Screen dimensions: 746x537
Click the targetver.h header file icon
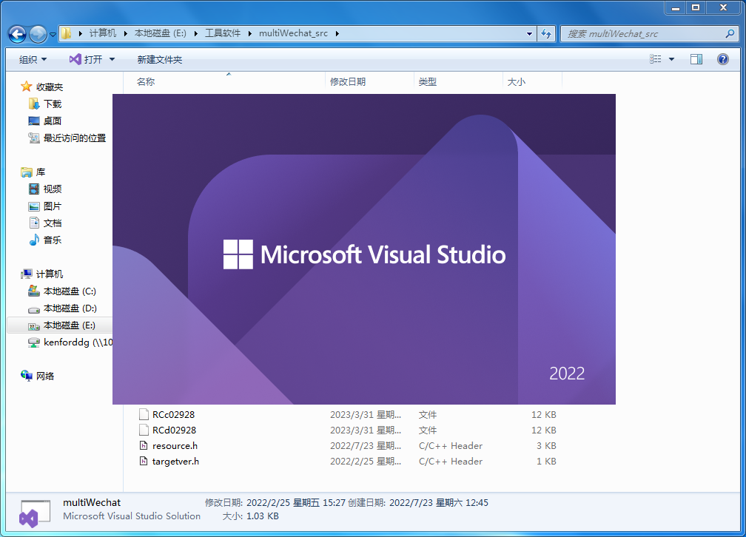(x=144, y=461)
